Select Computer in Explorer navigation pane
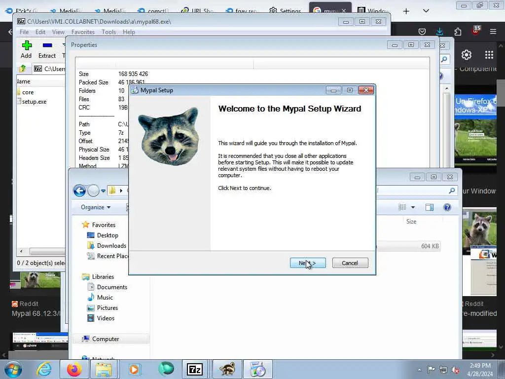The image size is (505, 379). [x=111, y=339]
